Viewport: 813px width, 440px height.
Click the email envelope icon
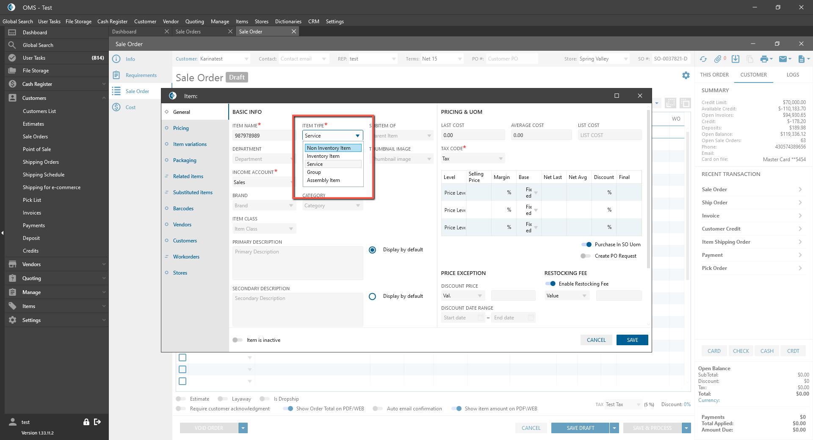783,59
